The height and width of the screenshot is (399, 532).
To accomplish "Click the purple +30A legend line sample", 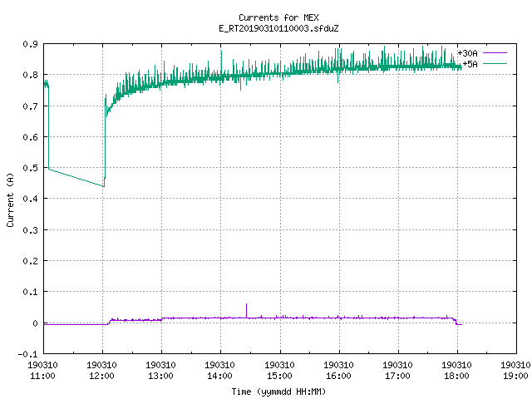I will [495, 53].
